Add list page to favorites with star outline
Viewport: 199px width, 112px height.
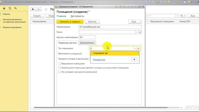tap(46, 9)
